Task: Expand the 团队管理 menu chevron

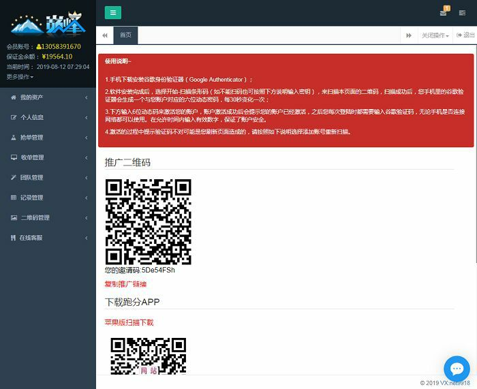Action: [87, 178]
